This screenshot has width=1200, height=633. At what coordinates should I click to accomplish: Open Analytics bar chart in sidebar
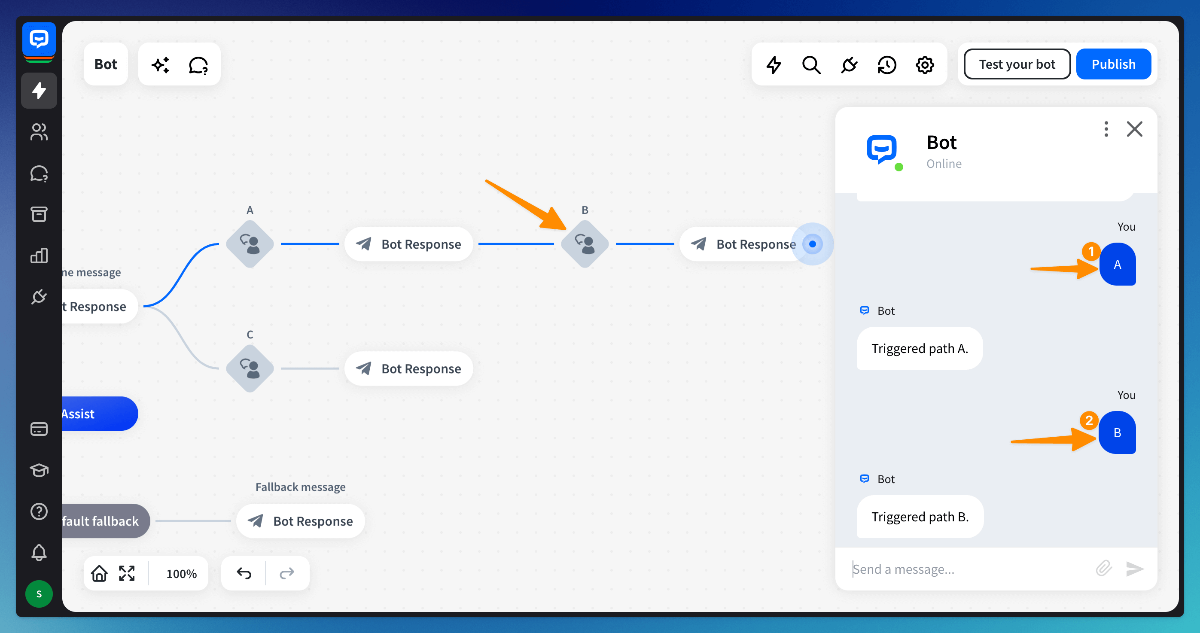coord(39,255)
